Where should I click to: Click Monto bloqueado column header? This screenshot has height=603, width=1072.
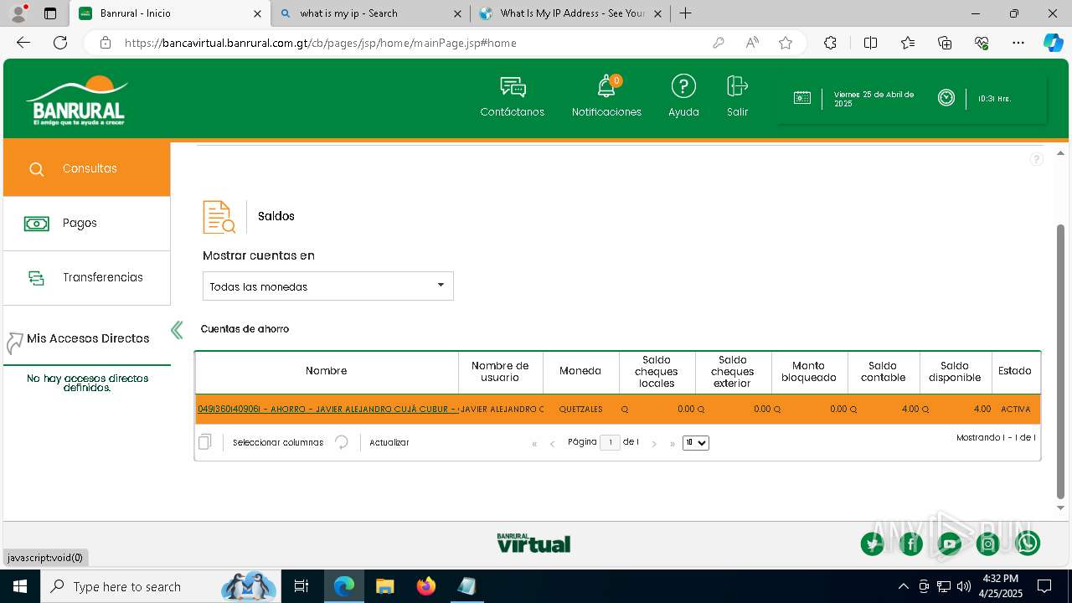click(809, 371)
